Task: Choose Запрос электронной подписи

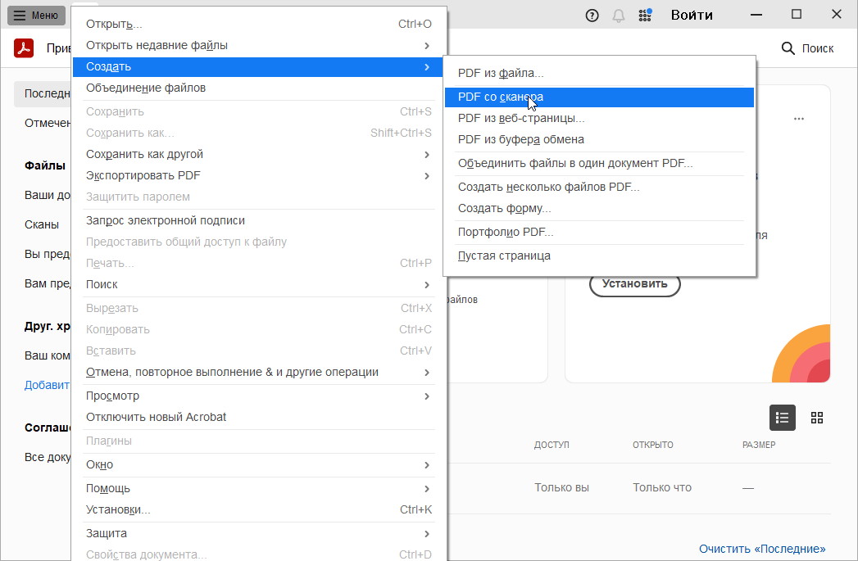Action: coord(259,221)
